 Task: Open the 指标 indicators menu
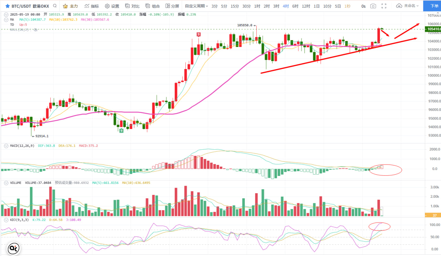click(x=92, y=6)
